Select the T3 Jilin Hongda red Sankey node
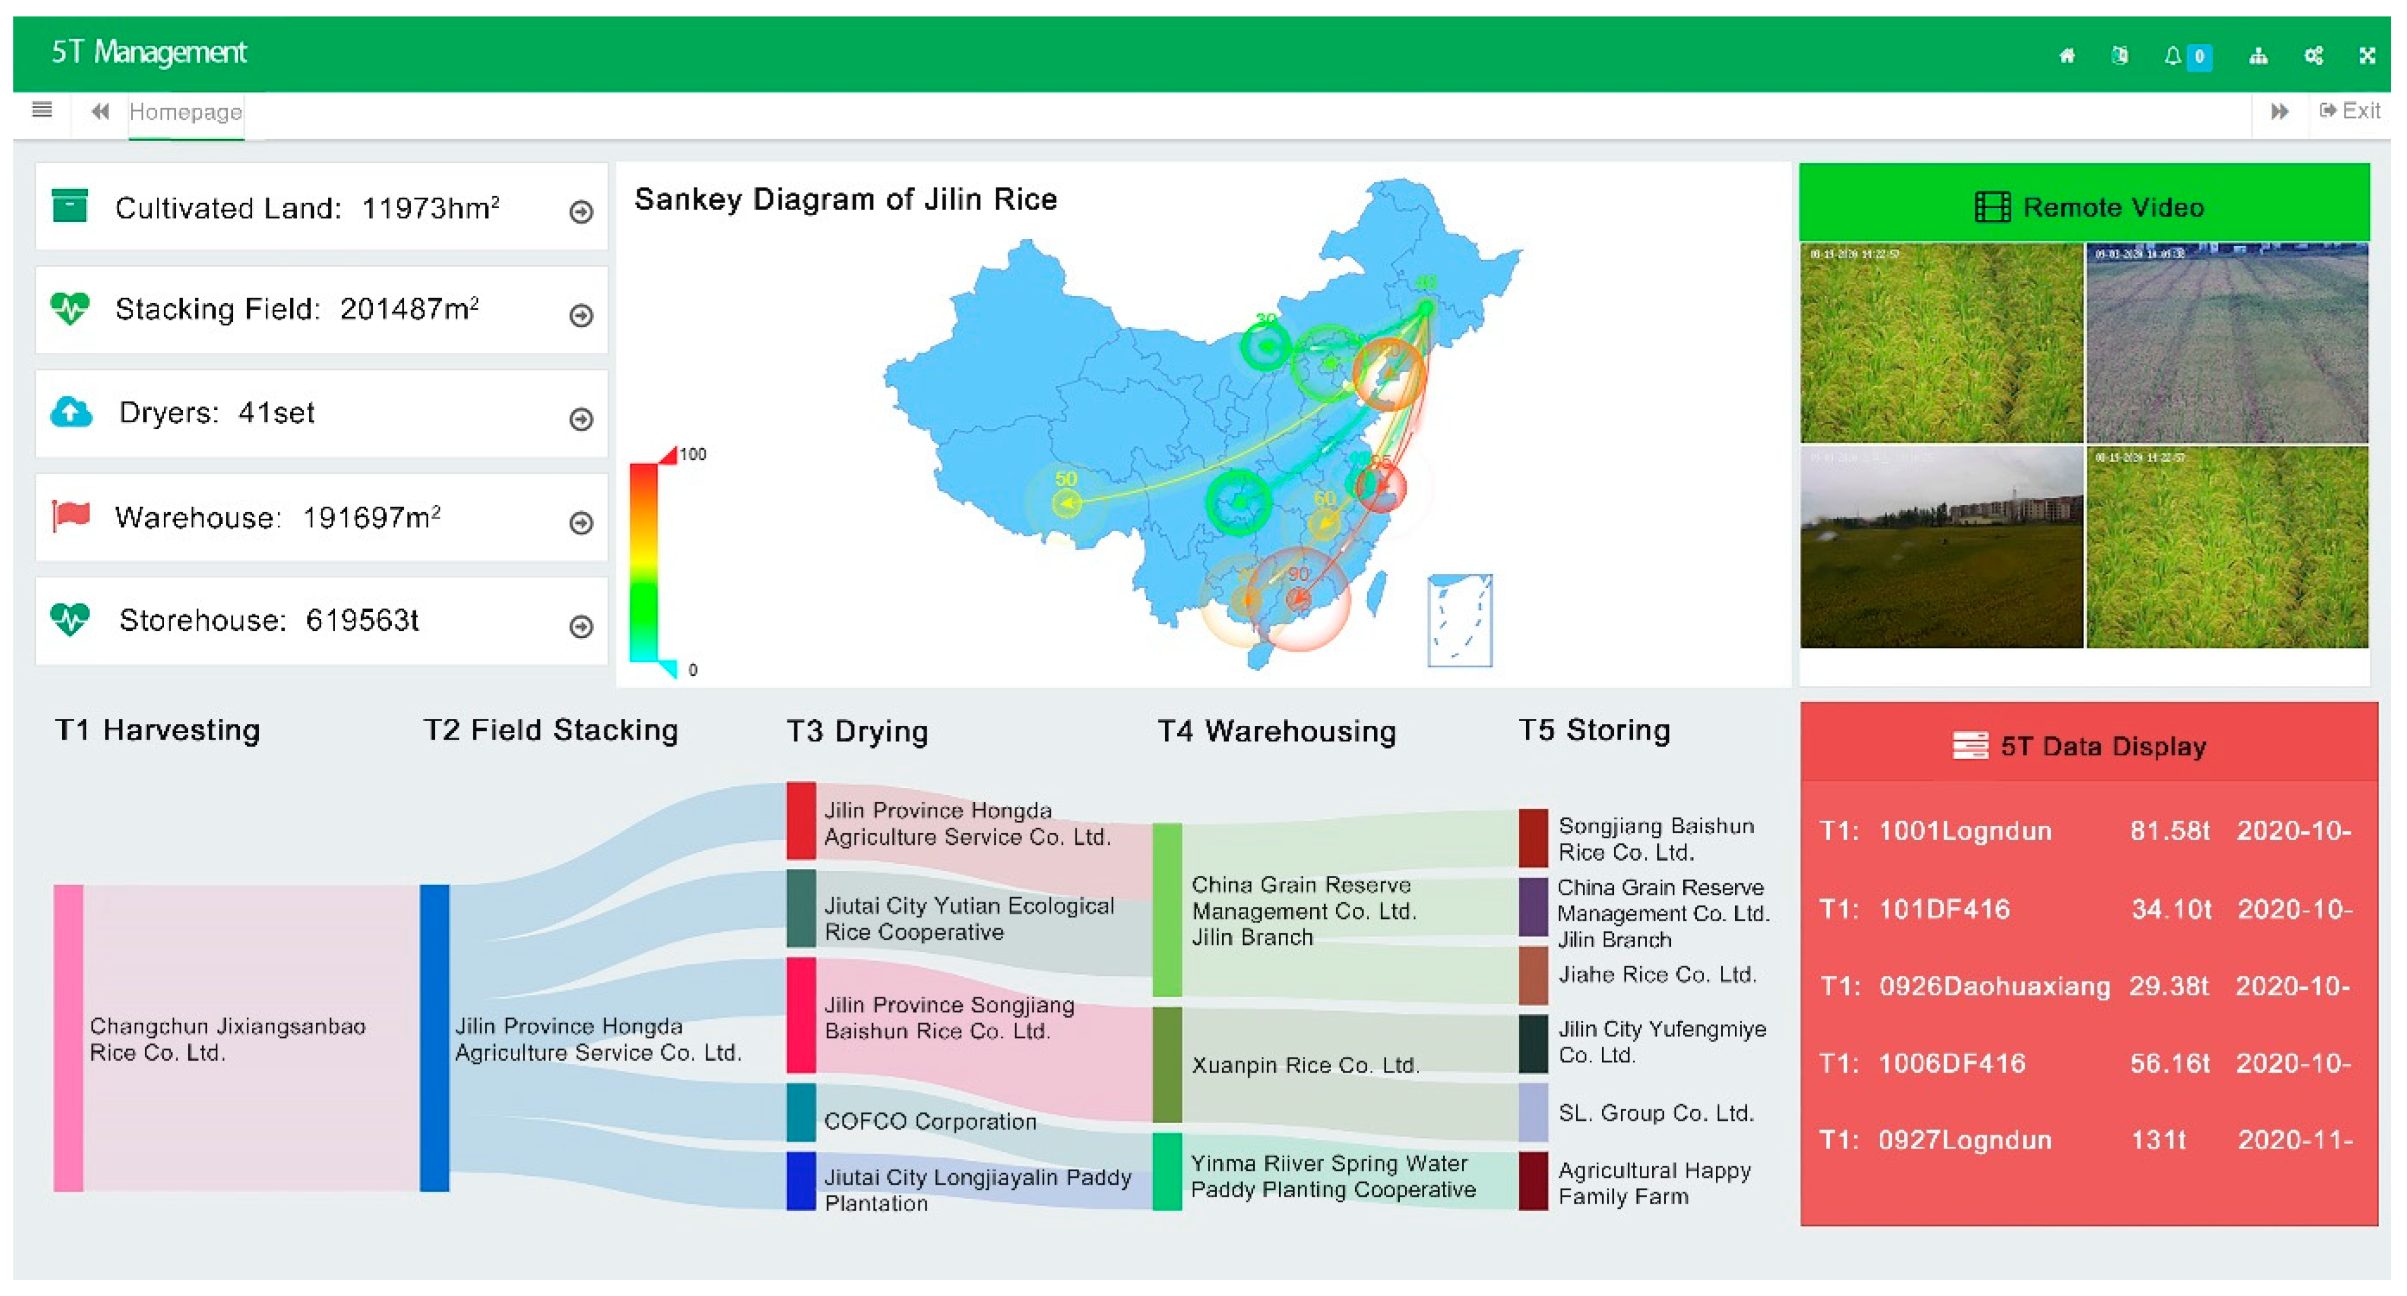The height and width of the screenshot is (1296, 2407). click(x=801, y=820)
